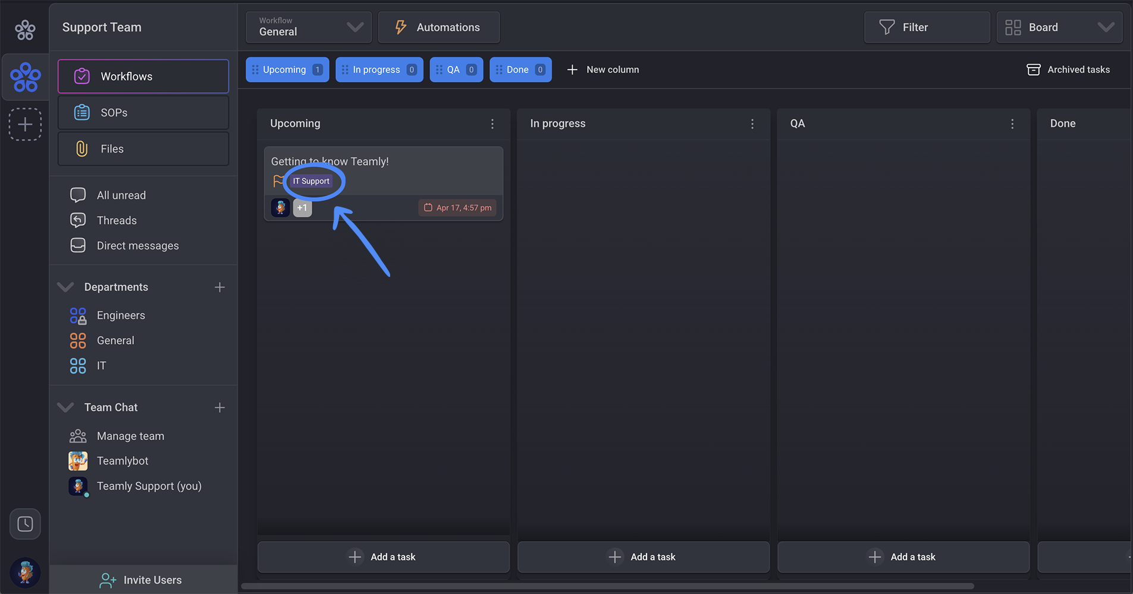1133x594 pixels.
Task: Open Files section
Action: (x=143, y=148)
